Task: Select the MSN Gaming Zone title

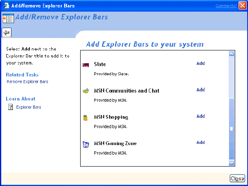Action: [x=115, y=143]
